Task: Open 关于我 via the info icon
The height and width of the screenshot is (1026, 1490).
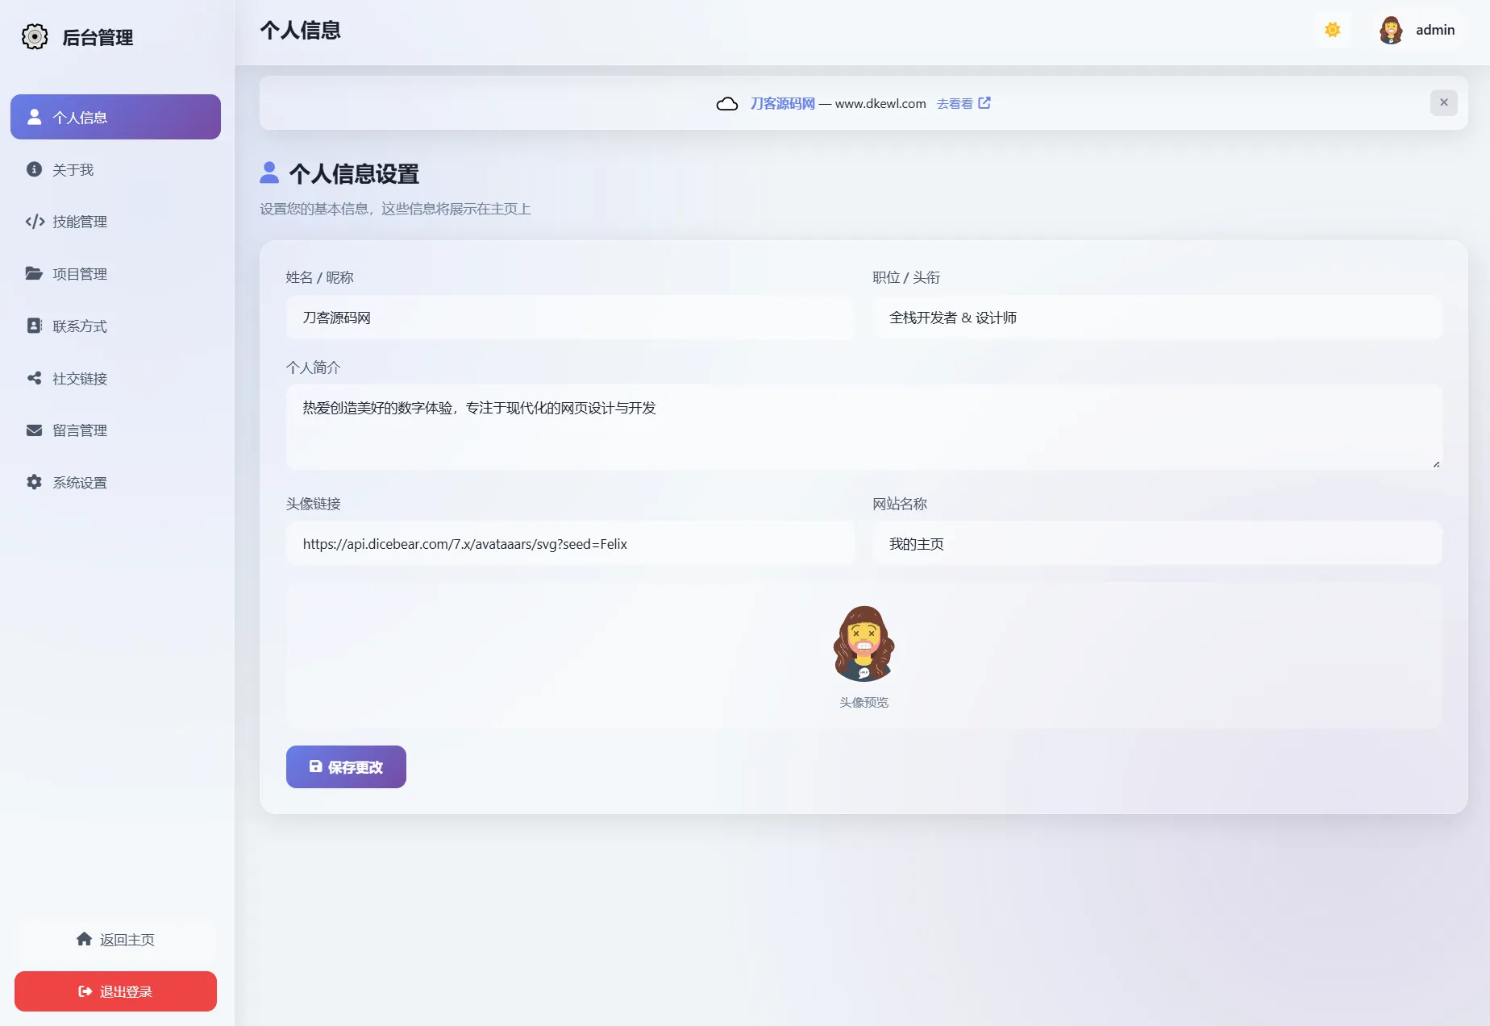Action: point(35,170)
